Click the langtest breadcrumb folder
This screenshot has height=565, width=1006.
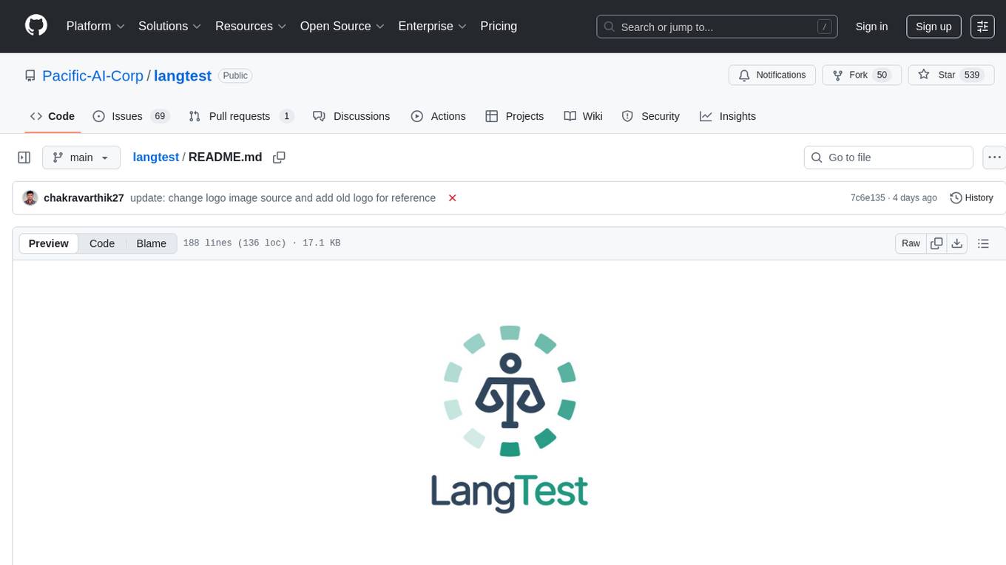point(155,157)
